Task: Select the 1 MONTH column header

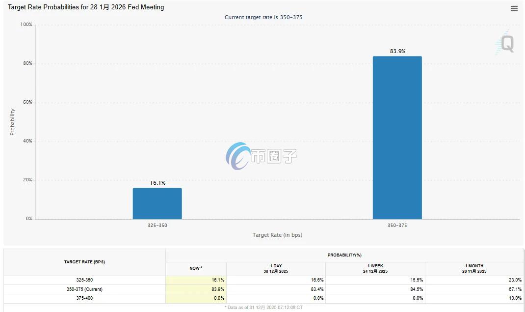Action: [x=474, y=268]
